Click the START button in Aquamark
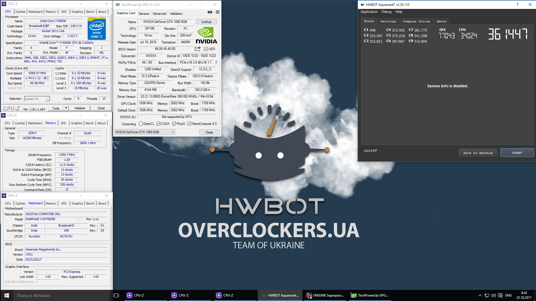This screenshot has height=301, width=536. tap(517, 153)
